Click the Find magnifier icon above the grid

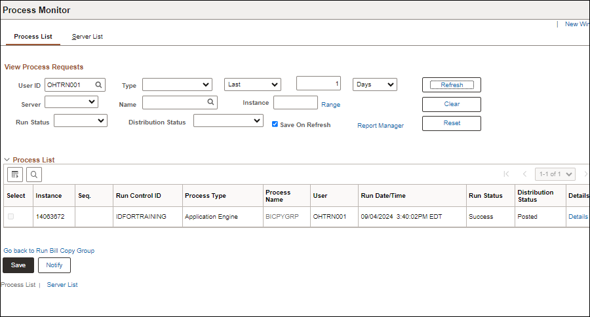click(33, 174)
